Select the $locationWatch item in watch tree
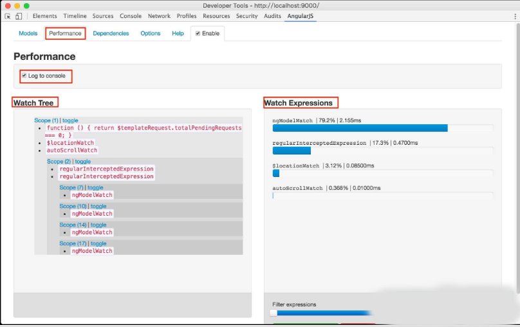 tap(70, 143)
